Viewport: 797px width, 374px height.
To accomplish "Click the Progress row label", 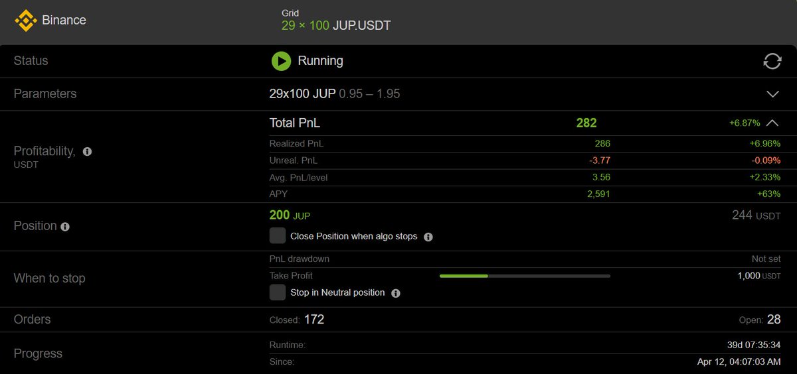I will (38, 354).
